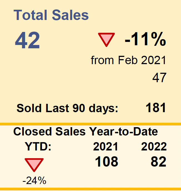Click the -24% YTD change text
The image size is (181, 191).
coord(34,180)
